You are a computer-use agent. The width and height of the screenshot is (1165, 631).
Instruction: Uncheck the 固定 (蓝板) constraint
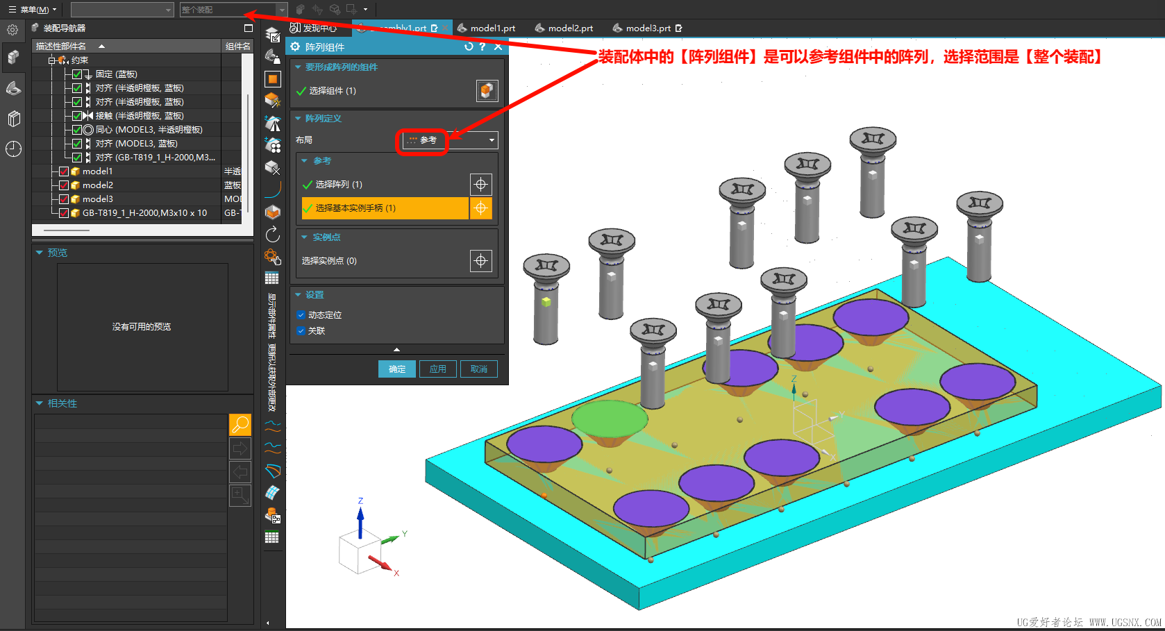77,74
